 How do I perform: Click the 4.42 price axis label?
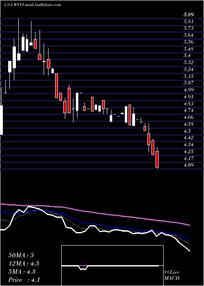188,138
